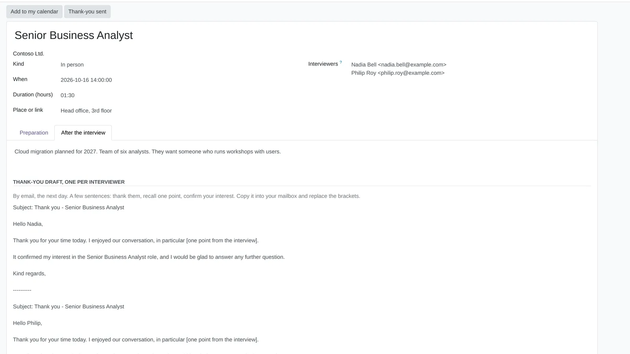Open the Preparation tab
The height and width of the screenshot is (354, 630).
pyautogui.click(x=34, y=133)
